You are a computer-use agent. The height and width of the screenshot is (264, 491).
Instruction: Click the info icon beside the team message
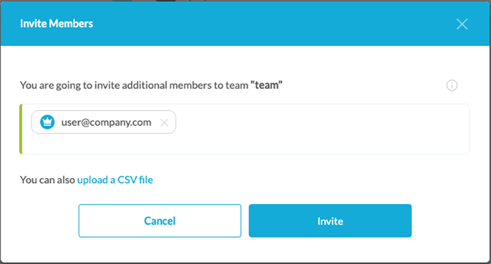(452, 86)
